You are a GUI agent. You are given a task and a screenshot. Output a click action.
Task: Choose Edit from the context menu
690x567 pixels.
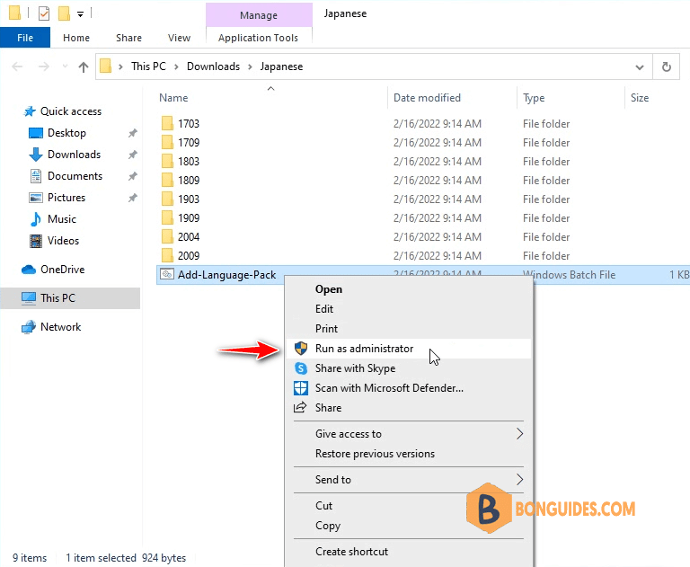(x=324, y=309)
